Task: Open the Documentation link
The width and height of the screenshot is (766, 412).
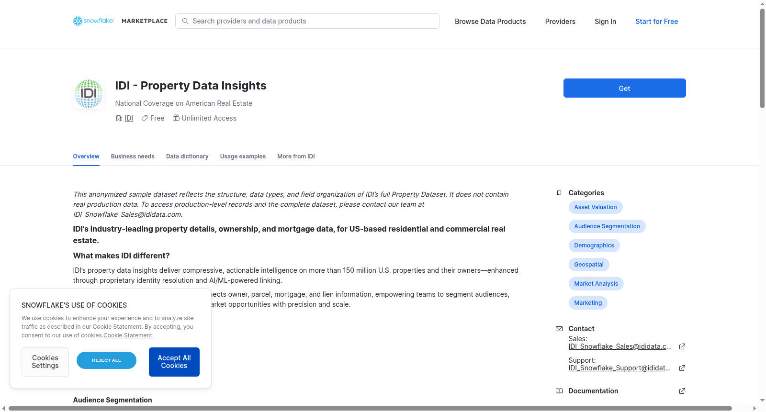Action: point(593,391)
